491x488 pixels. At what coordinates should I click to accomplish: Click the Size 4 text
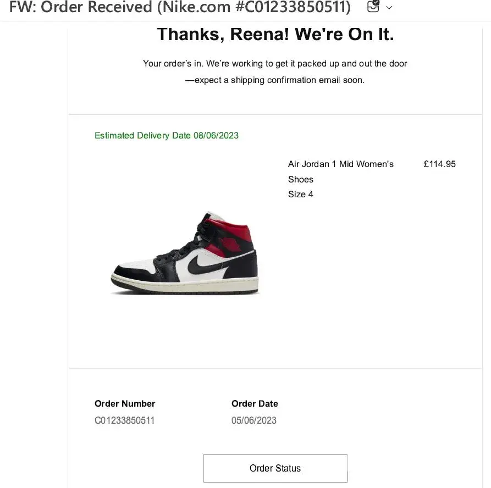[301, 195]
